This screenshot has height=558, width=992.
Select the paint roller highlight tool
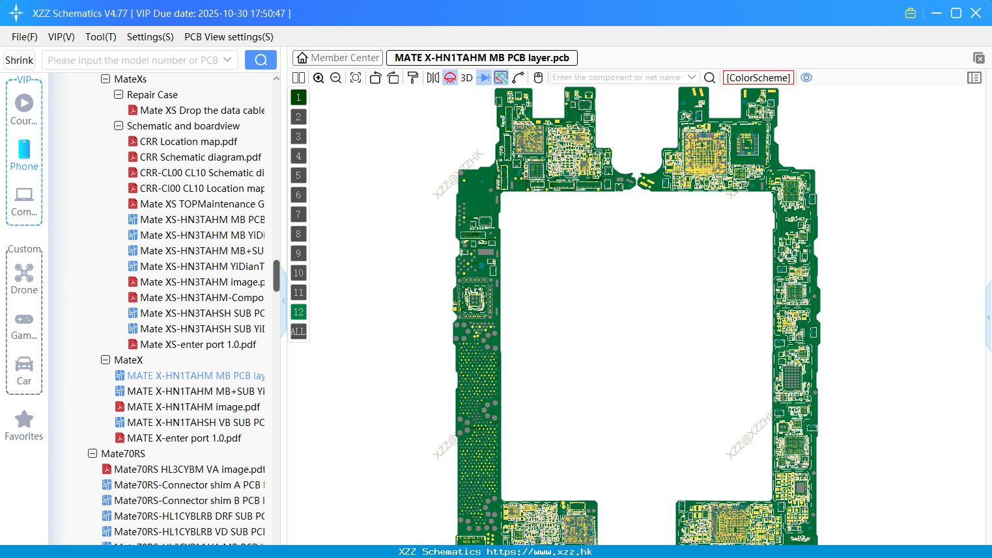pos(412,77)
